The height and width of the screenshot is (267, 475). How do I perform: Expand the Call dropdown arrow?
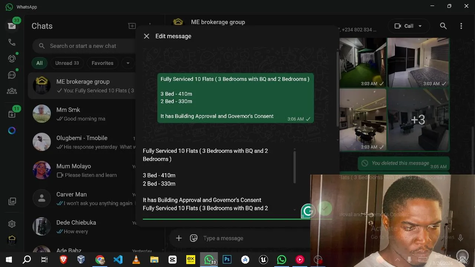pos(420,26)
